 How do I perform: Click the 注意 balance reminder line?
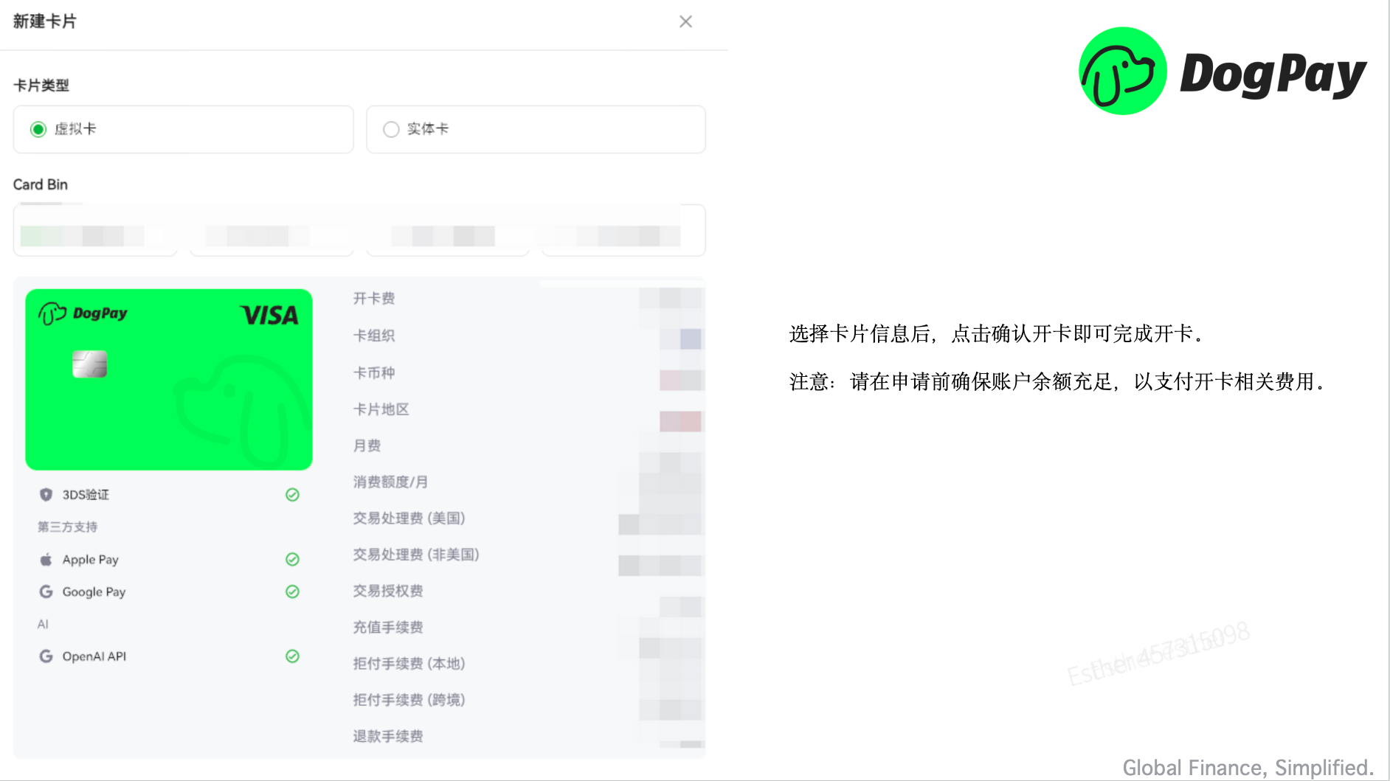click(1059, 382)
